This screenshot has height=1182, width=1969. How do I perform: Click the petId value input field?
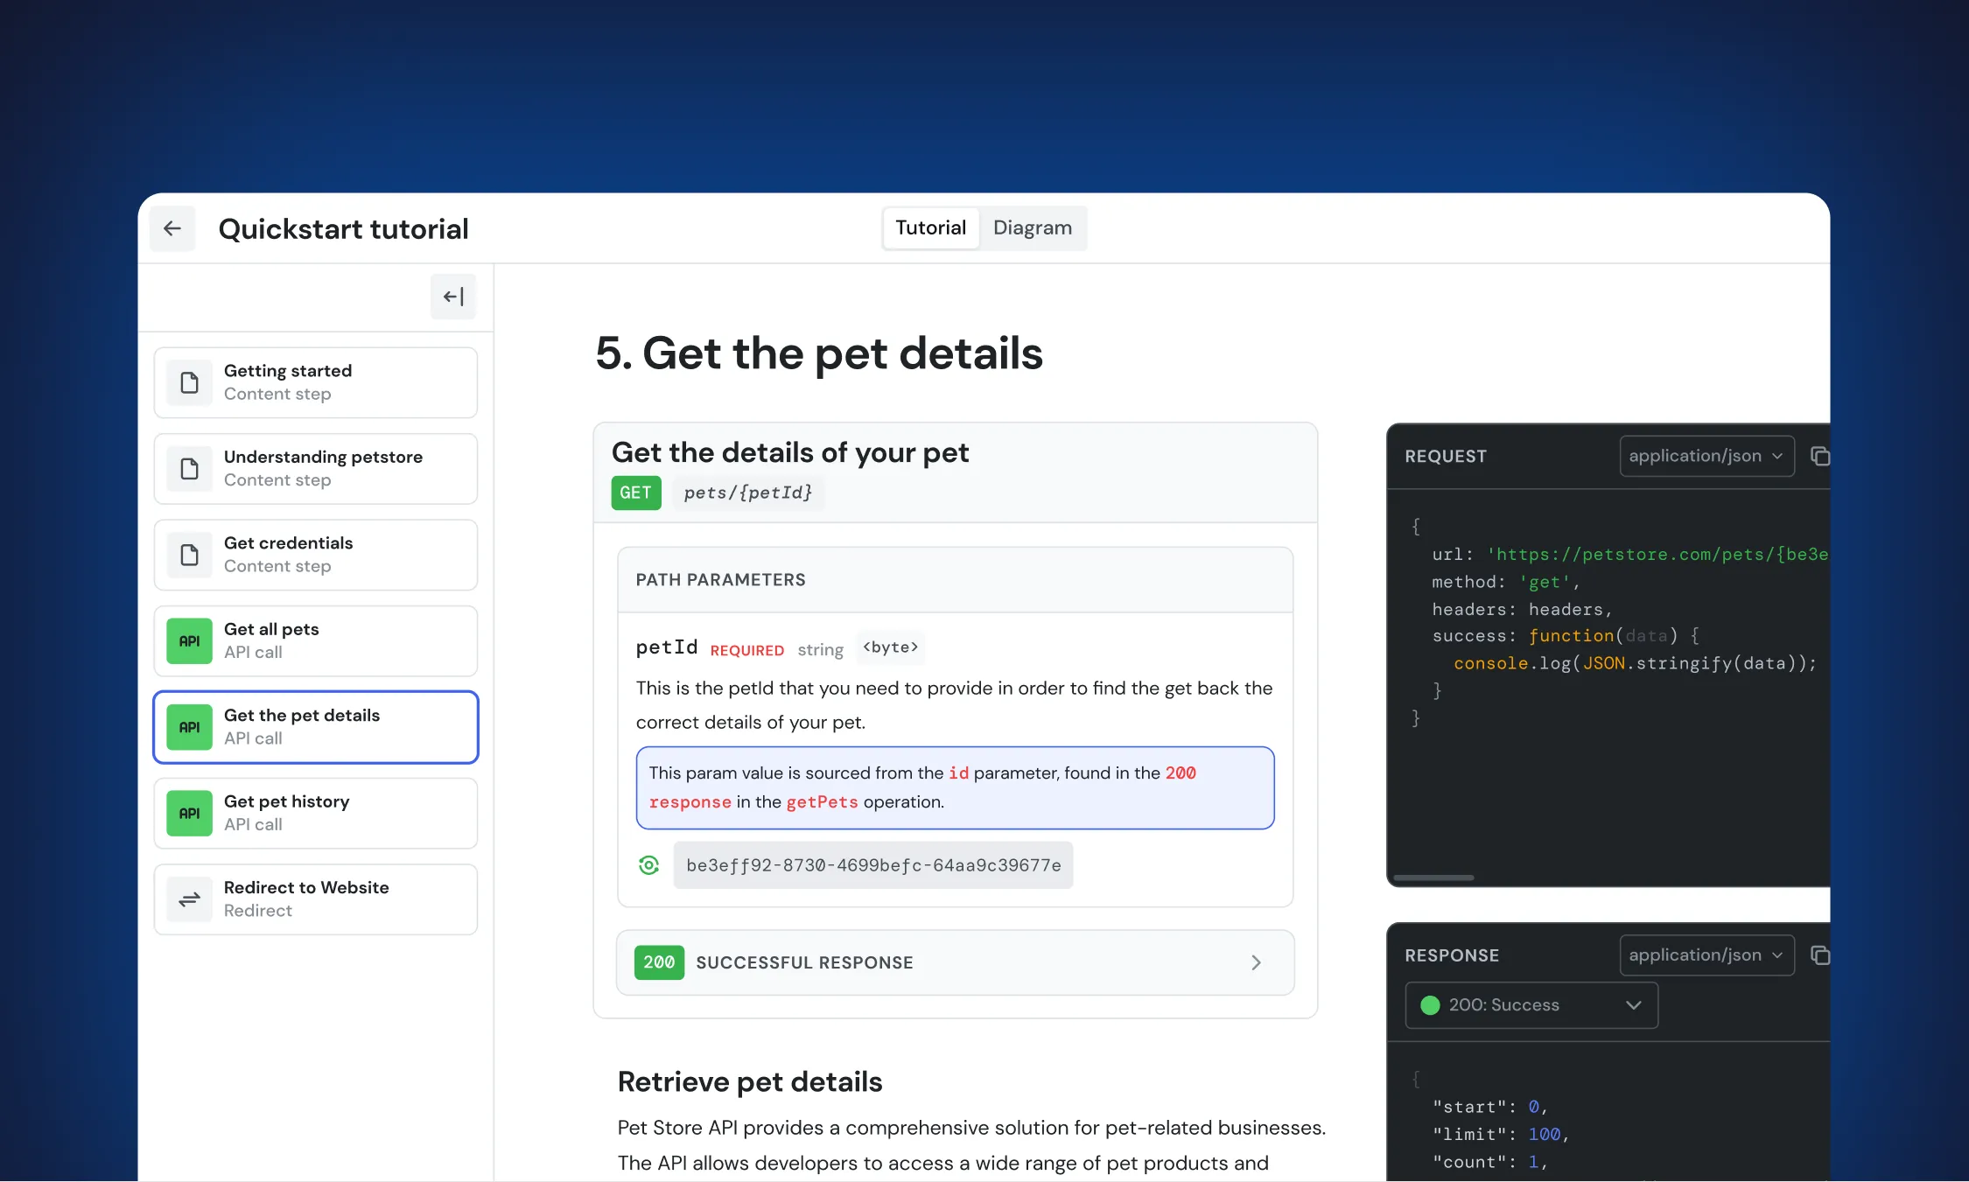click(x=872, y=865)
